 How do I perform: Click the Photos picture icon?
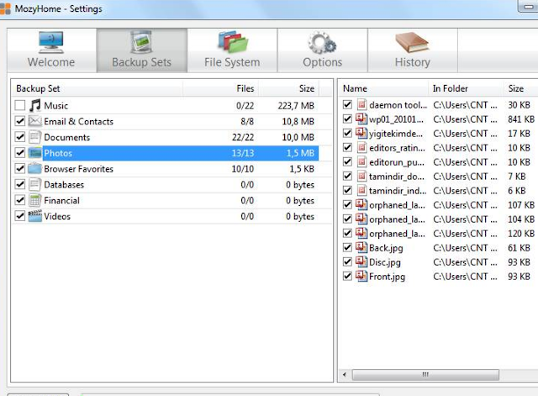[35, 153]
